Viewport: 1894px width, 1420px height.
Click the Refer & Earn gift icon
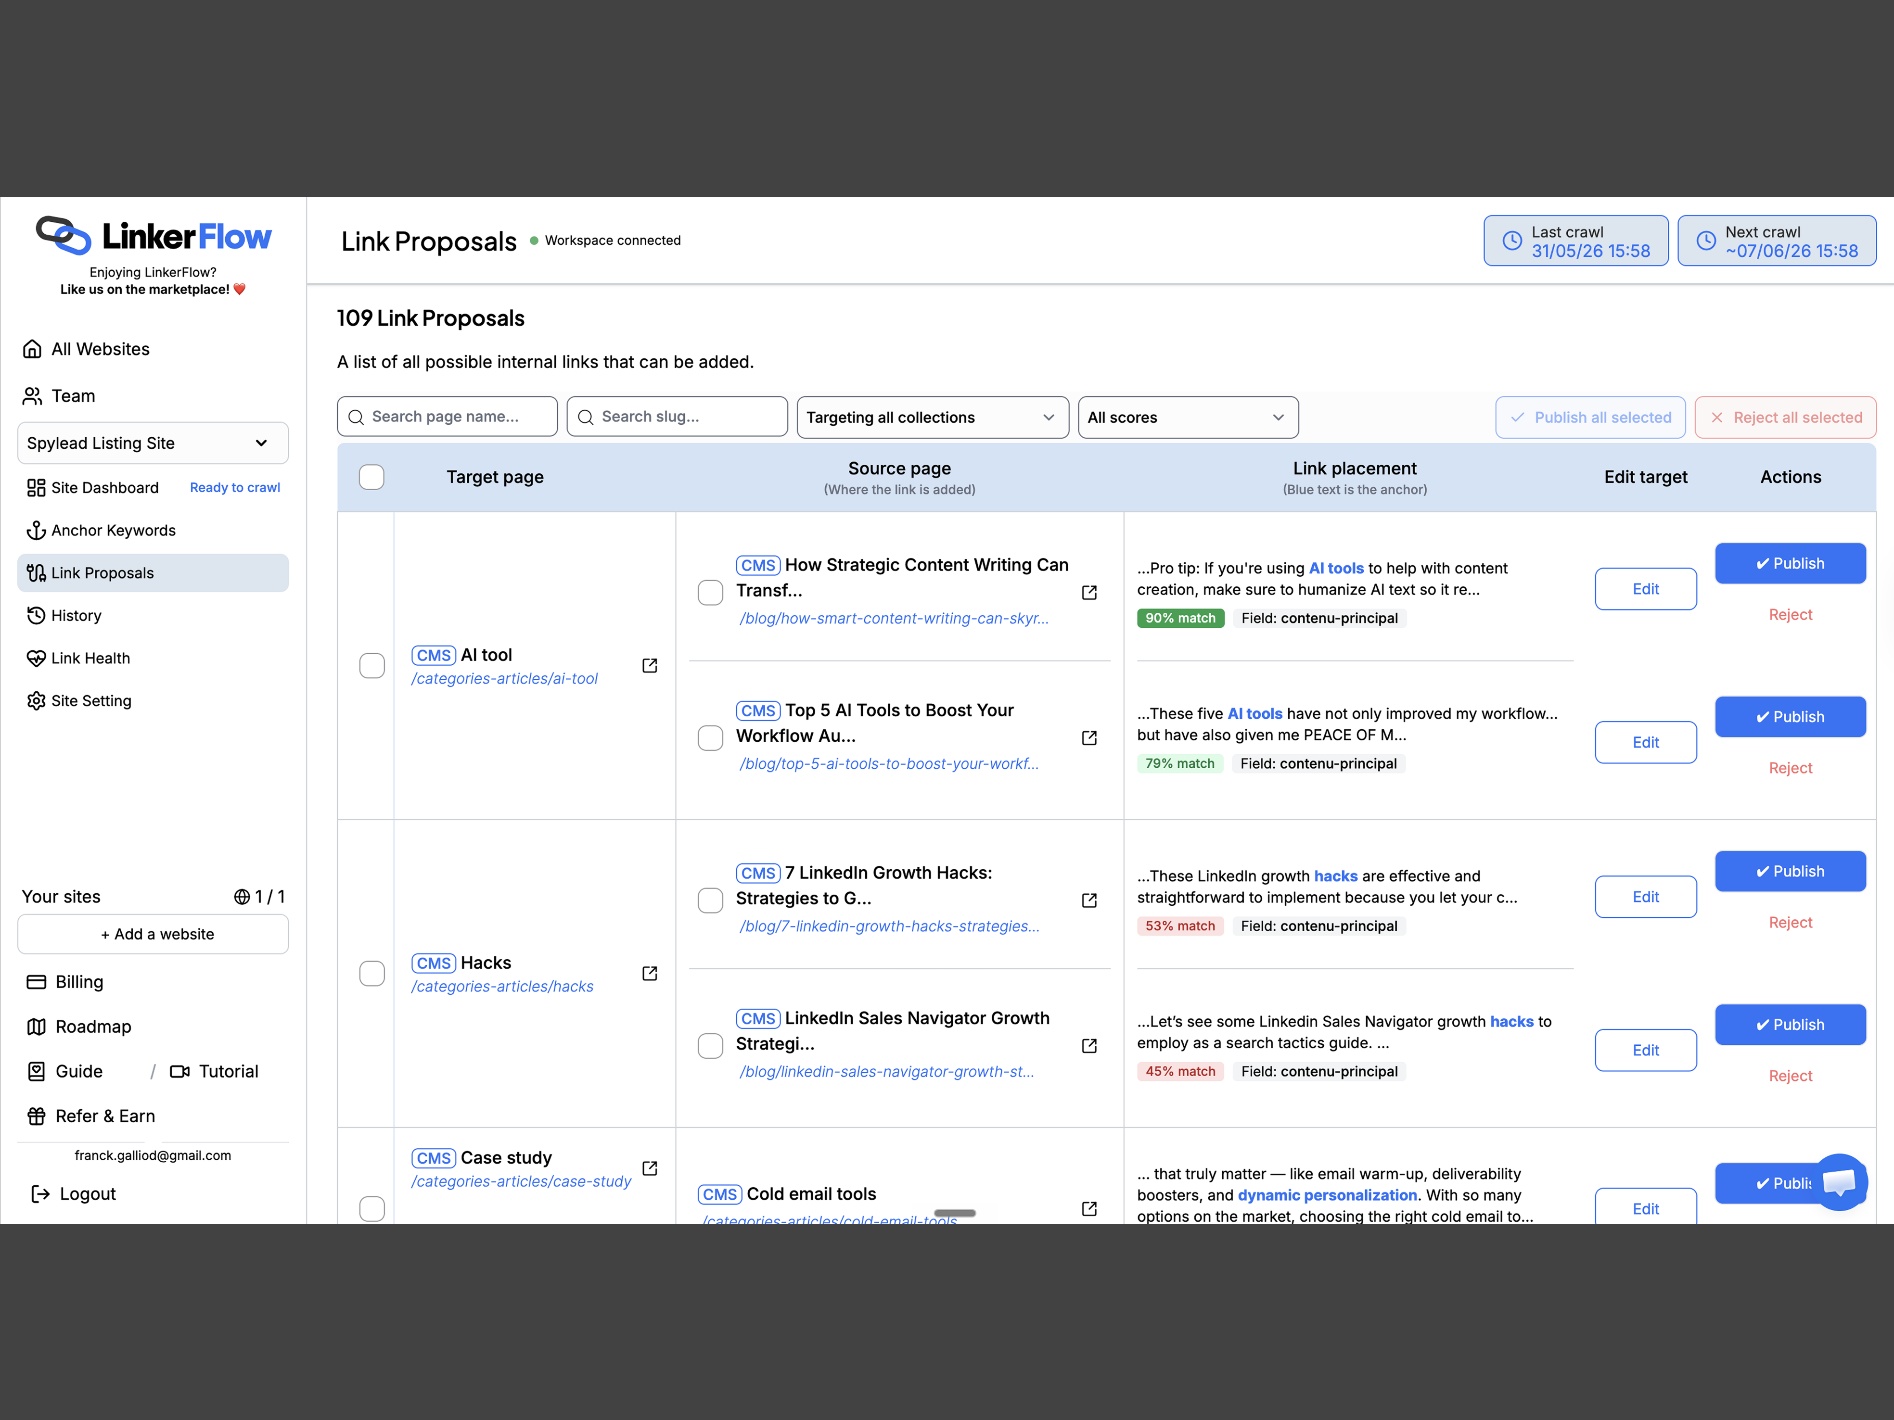pyautogui.click(x=36, y=1116)
